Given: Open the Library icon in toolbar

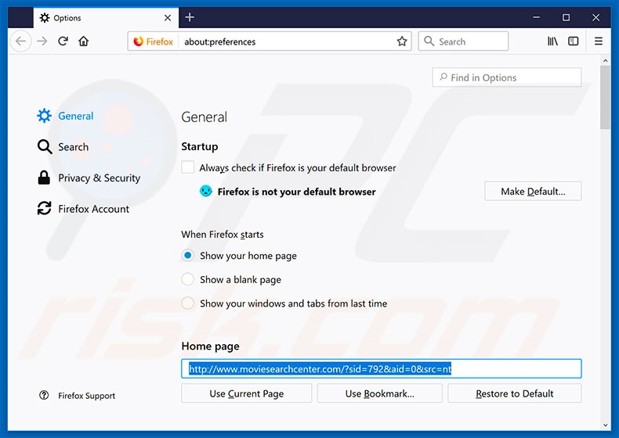Looking at the screenshot, I should (x=552, y=41).
